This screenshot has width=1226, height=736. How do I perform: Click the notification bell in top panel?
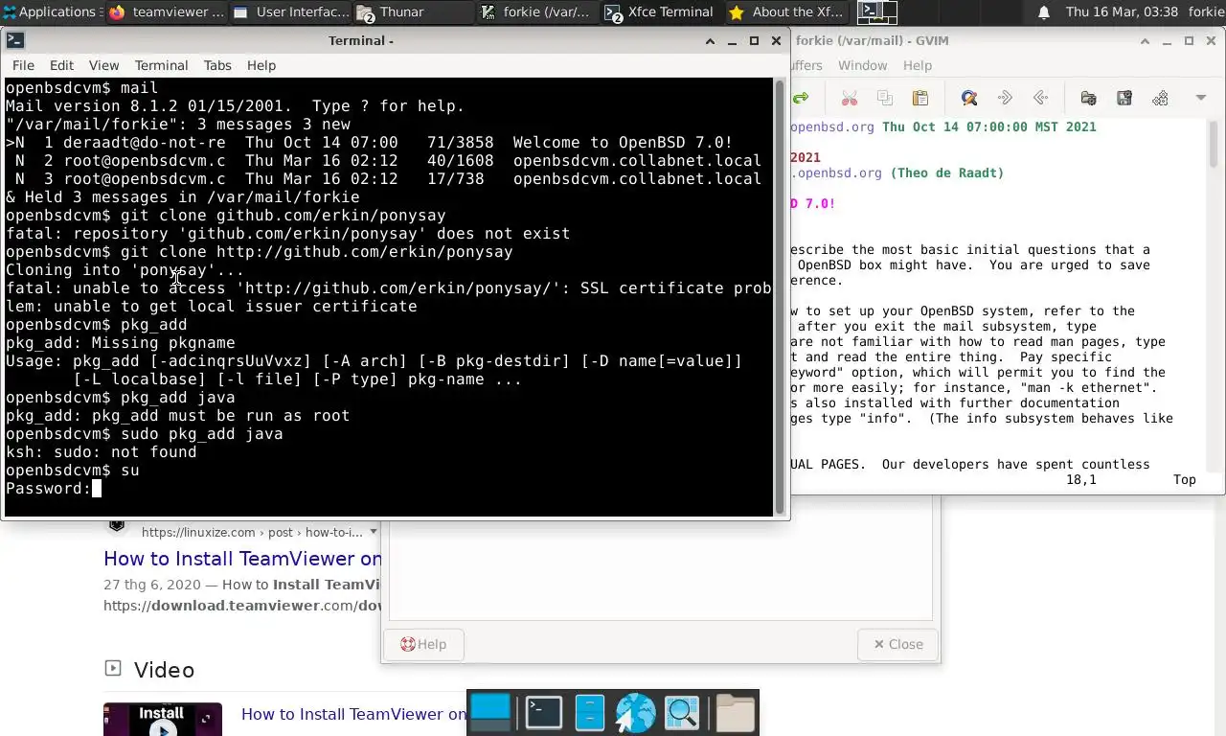[1044, 12]
